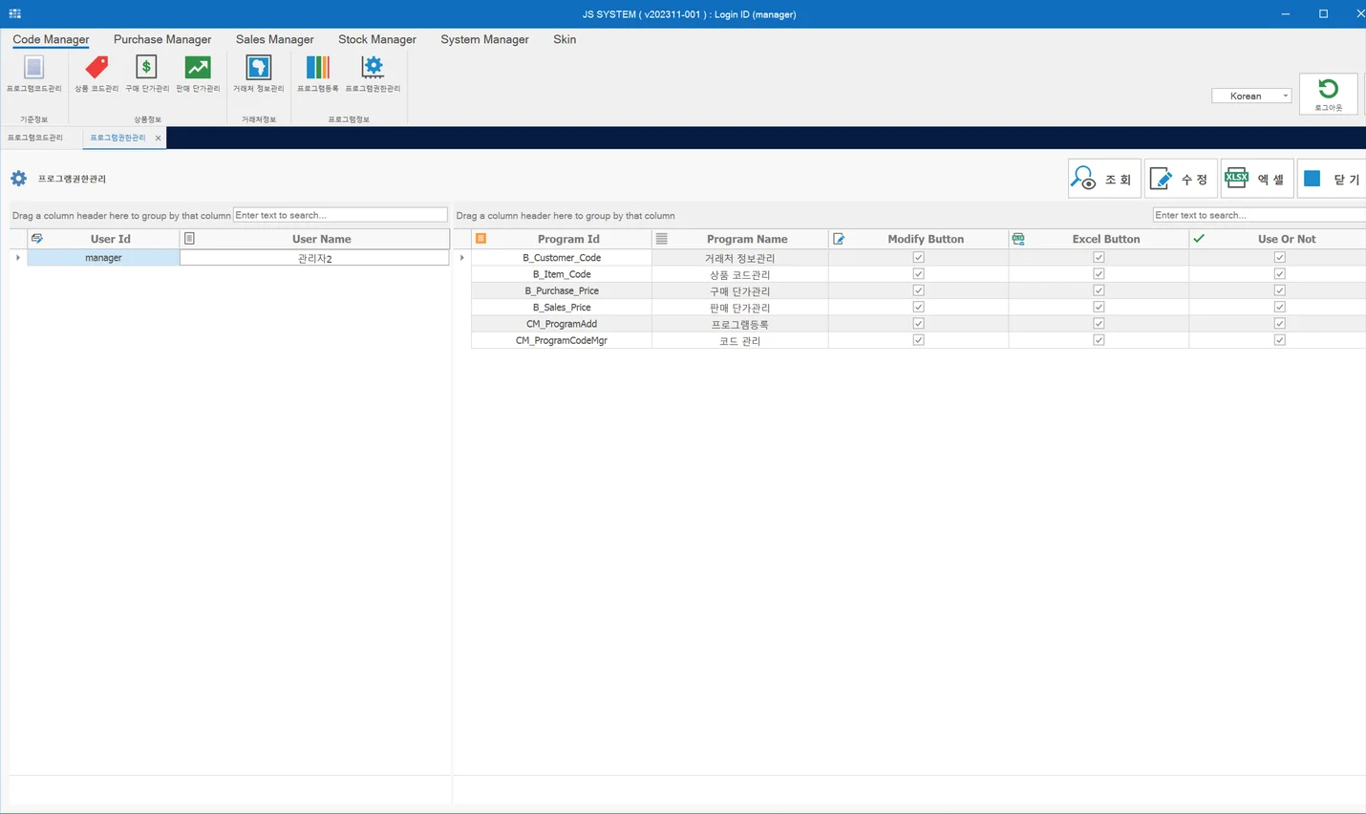The image size is (1366, 814).
Task: Select the 거래처 정보관리 program name cell
Action: pyautogui.click(x=740, y=258)
